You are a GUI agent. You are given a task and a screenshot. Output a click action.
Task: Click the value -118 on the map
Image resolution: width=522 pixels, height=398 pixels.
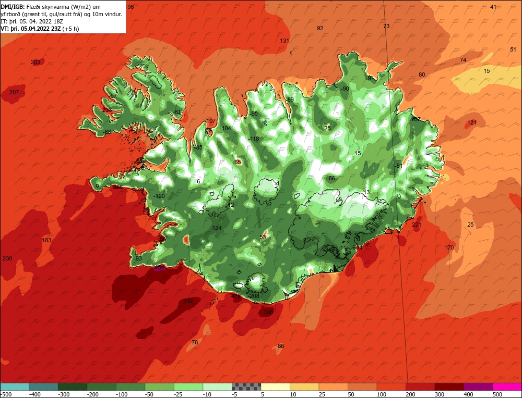tap(254, 139)
